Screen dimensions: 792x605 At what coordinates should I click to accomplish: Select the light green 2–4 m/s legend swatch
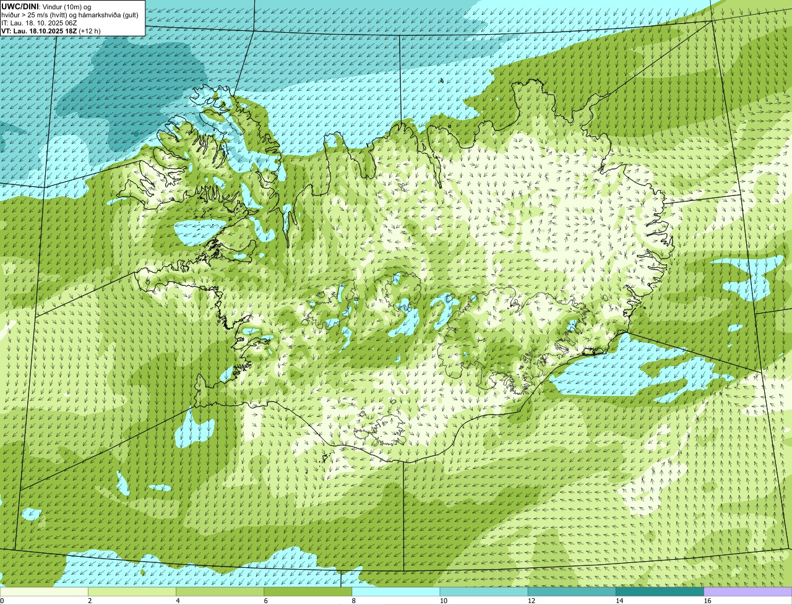[132, 592]
